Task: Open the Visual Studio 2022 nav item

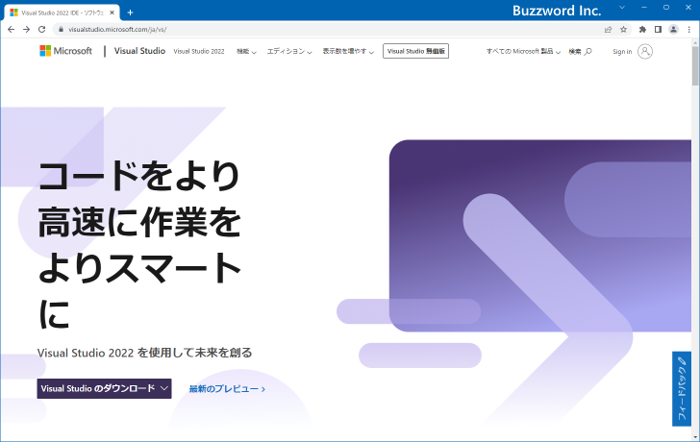Action: coord(199,51)
